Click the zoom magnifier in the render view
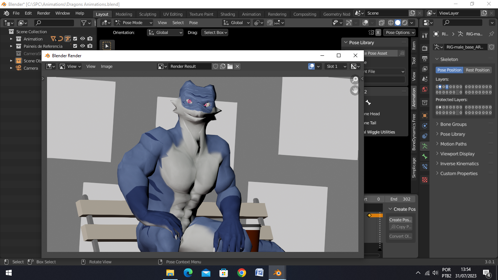 (x=355, y=79)
